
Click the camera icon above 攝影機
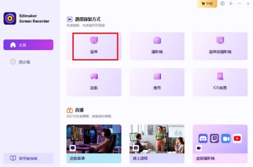(157, 40)
